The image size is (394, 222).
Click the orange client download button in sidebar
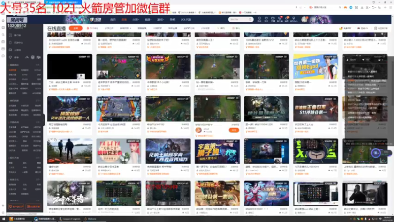pyautogui.click(x=16, y=206)
